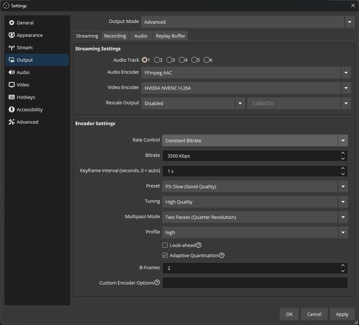
Task: Select audio track 2
Action: coord(157,60)
